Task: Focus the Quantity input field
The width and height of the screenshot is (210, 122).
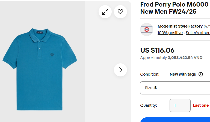Action: [180, 105]
